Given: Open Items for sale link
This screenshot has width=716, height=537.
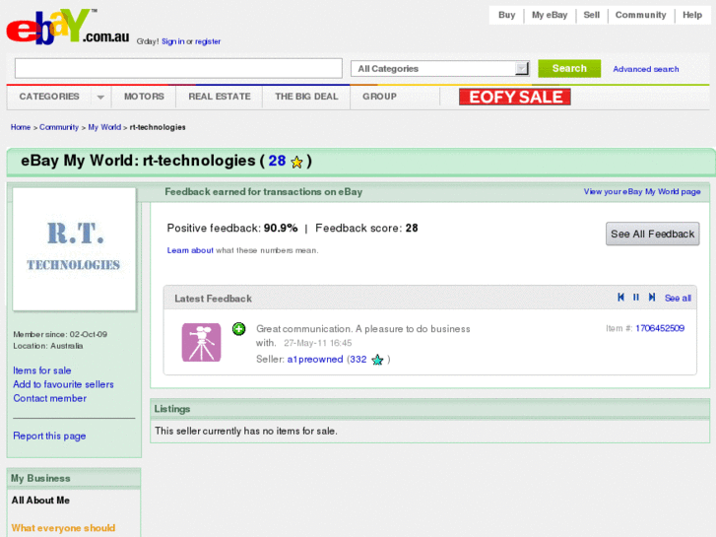Looking at the screenshot, I should (42, 370).
